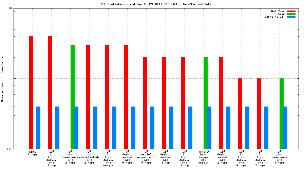Screen dimensions: 304x171
Task: Click the 'none 9 hops' x-axis label
Action: coord(33,153)
